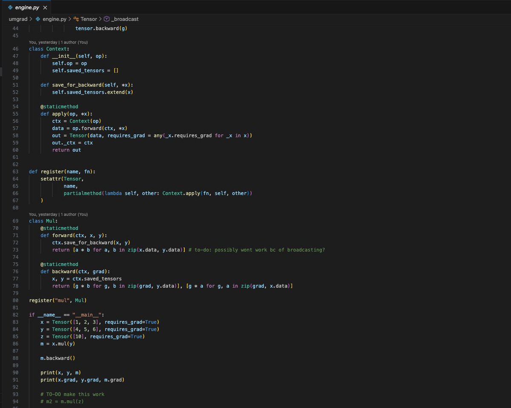The width and height of the screenshot is (511, 408).
Task: Click 'register("mul", Mul)' line
Action: [58, 300]
